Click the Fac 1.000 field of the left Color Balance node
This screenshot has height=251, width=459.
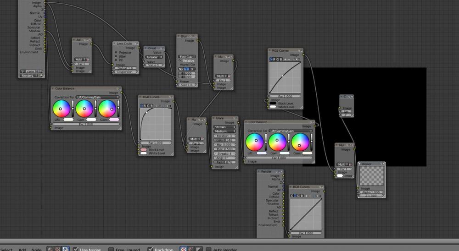point(85,124)
